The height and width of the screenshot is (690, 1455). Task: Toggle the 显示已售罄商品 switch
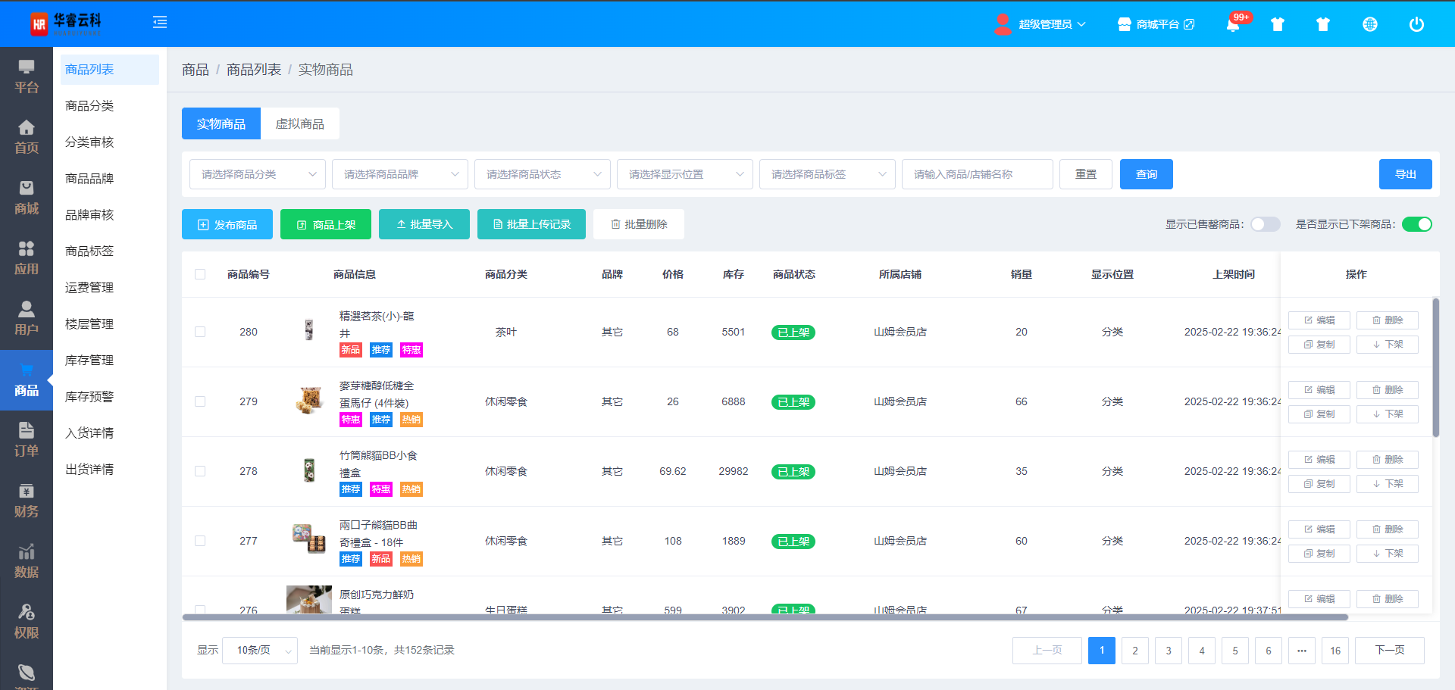[x=1265, y=224]
